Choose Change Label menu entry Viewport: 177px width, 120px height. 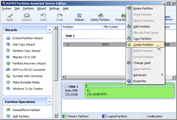(145, 63)
